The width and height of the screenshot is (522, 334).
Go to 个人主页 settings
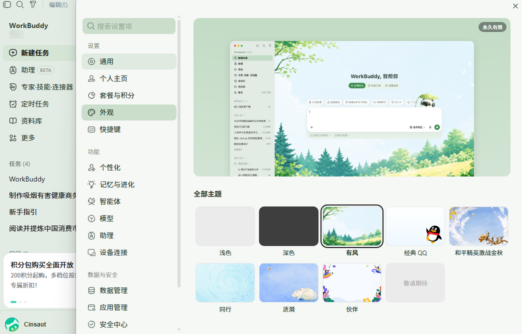129,79
